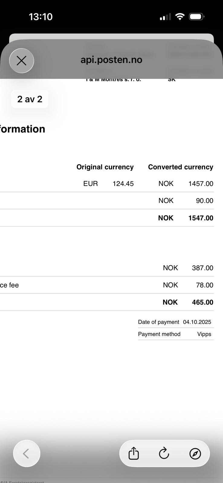Go back using the left chevron button

coord(27,453)
